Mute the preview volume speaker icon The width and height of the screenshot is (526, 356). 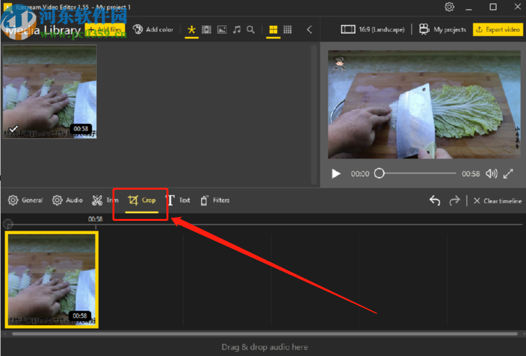pos(492,173)
